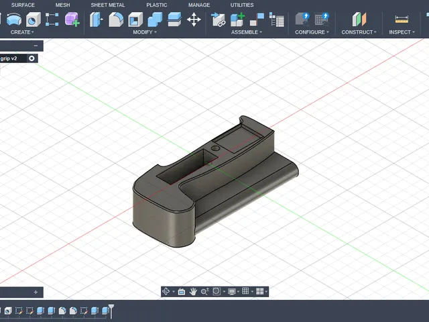Switch to the SURFACE tab
Screen dimensions: 429x322
pos(23,5)
